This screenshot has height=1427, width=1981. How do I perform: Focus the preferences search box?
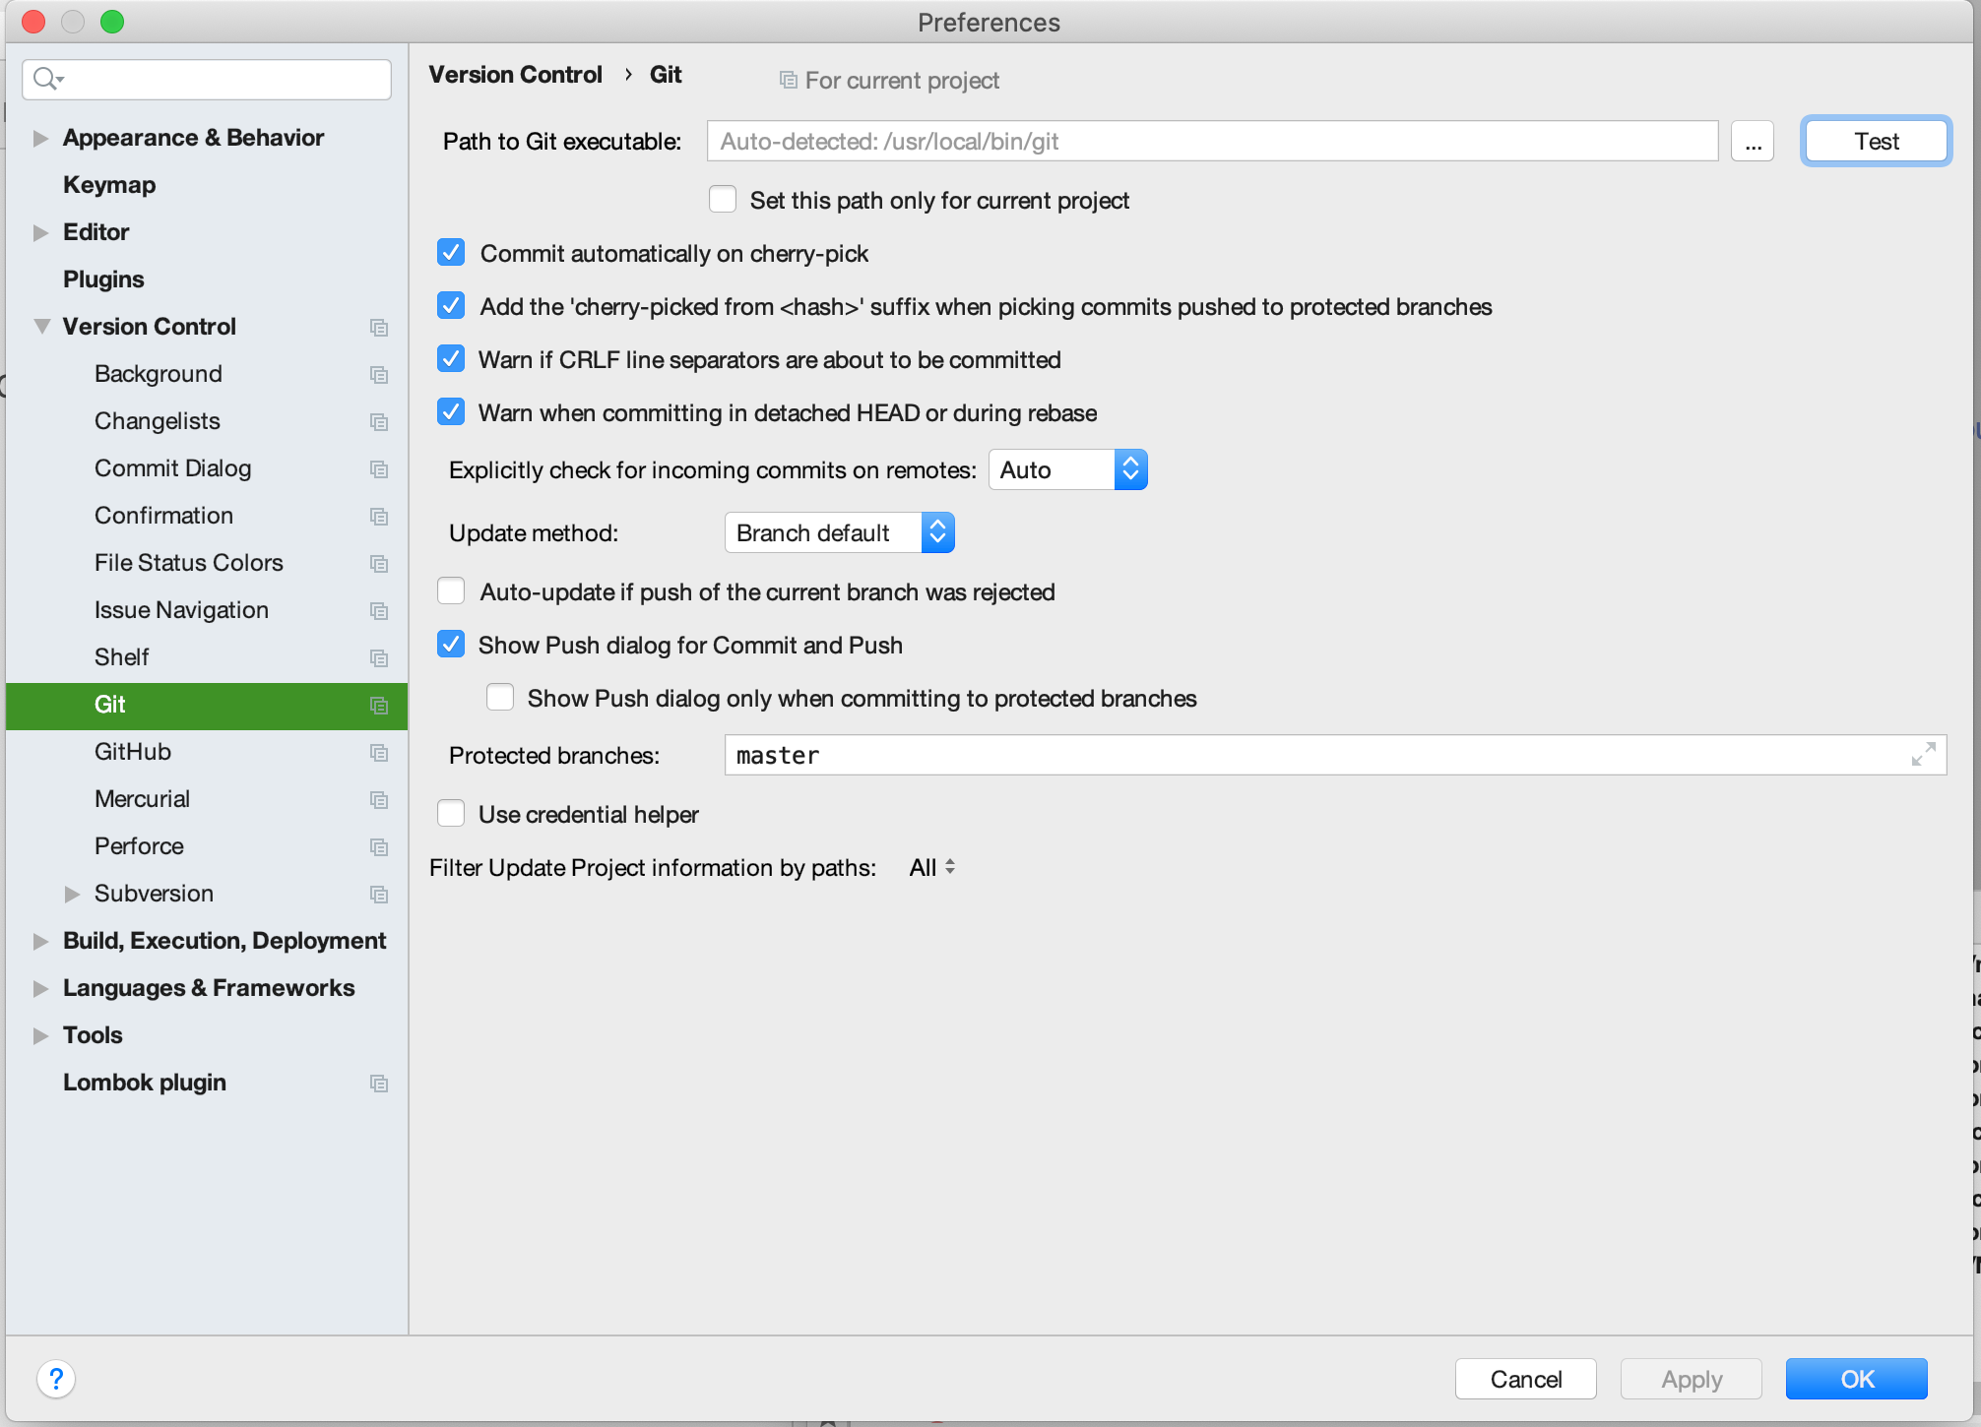[207, 79]
